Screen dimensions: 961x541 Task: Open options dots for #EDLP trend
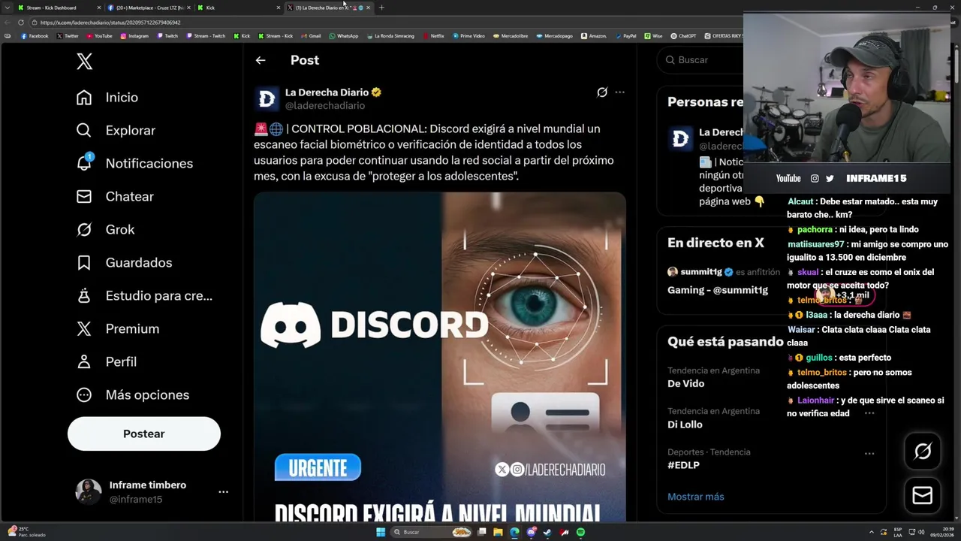tap(869, 453)
